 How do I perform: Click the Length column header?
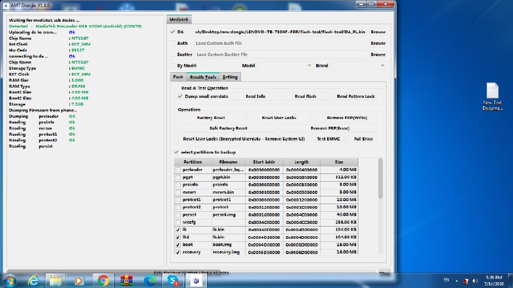tap(301, 162)
